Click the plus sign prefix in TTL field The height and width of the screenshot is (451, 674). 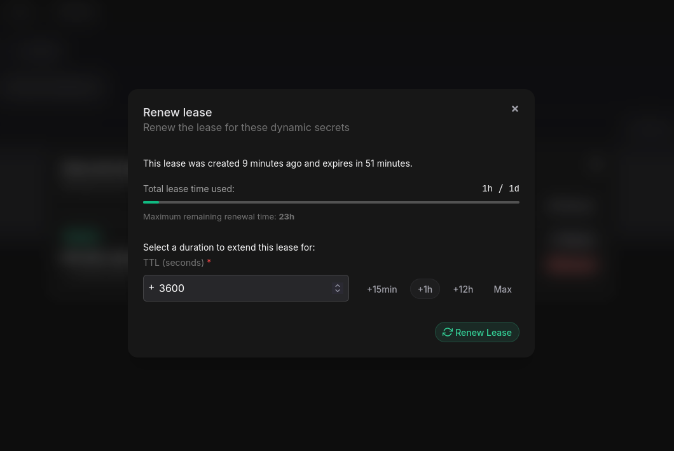[151, 287]
